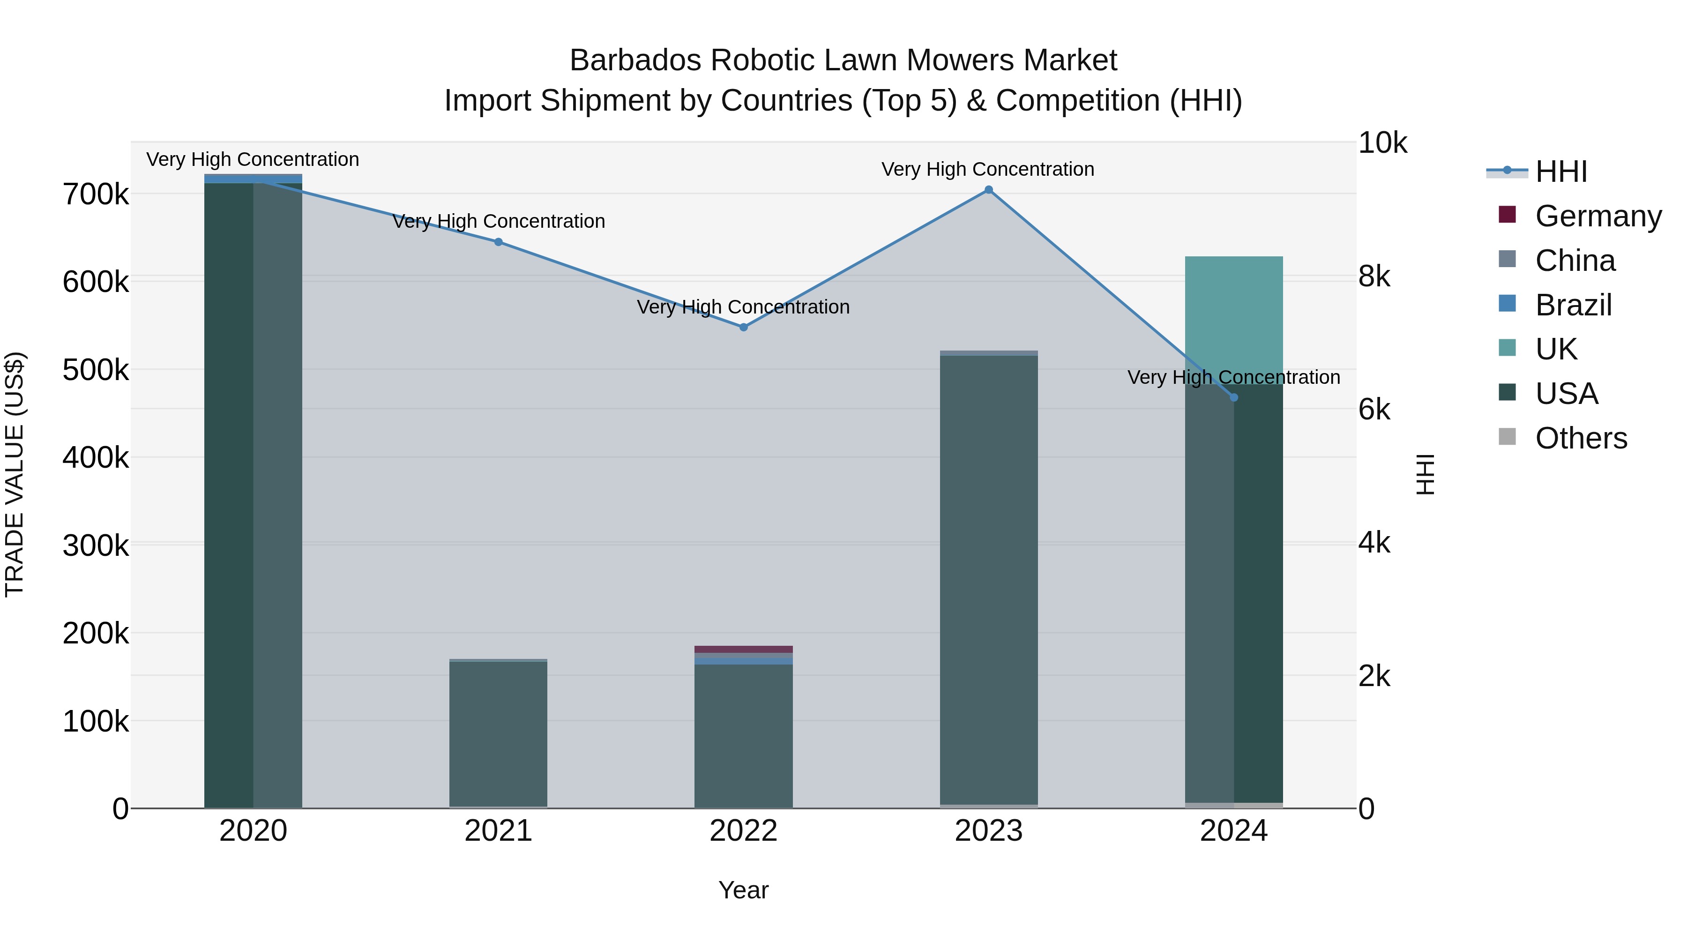Viewport: 1687px width, 949px height.
Task: Select the 2023 HHI data point
Action: point(989,190)
